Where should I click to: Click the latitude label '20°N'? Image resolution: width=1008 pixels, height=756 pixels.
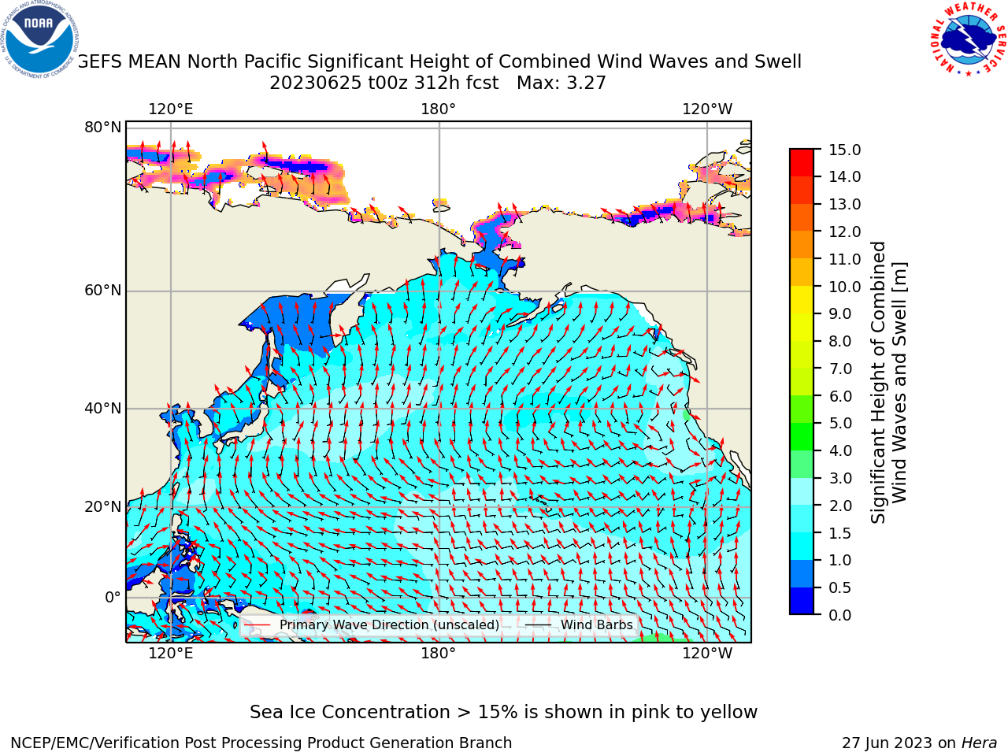pyautogui.click(x=103, y=506)
